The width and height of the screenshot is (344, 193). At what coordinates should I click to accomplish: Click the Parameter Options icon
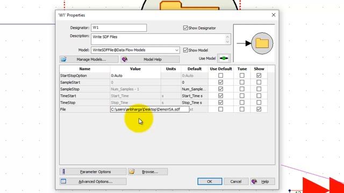click(x=63, y=172)
